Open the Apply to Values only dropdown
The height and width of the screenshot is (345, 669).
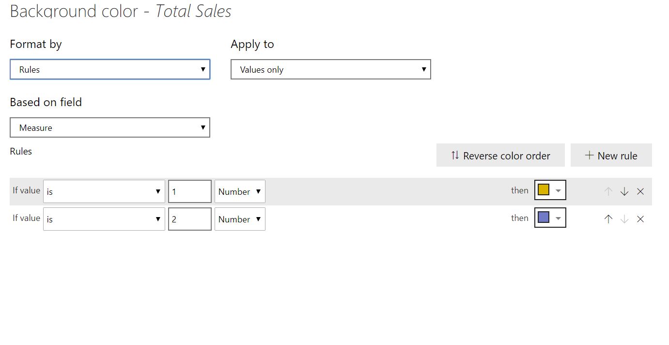[x=330, y=69]
